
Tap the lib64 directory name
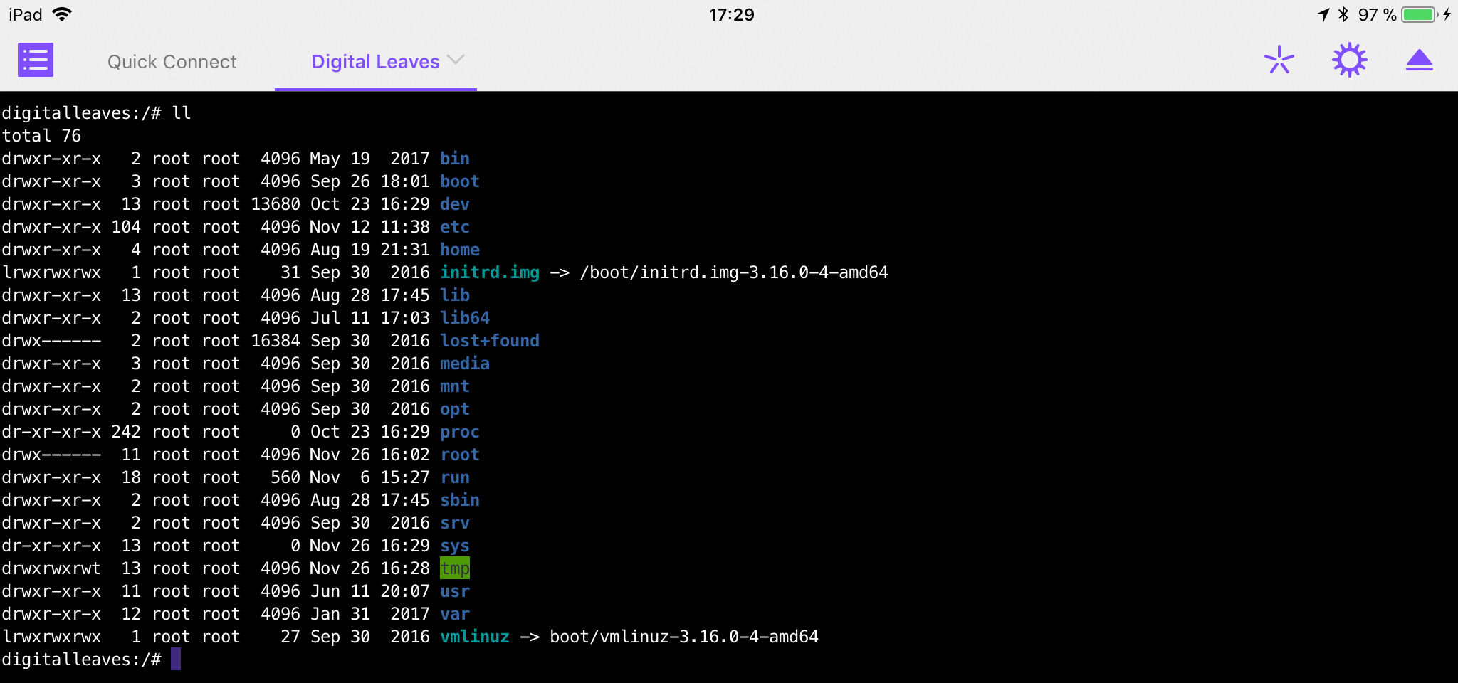coord(465,318)
